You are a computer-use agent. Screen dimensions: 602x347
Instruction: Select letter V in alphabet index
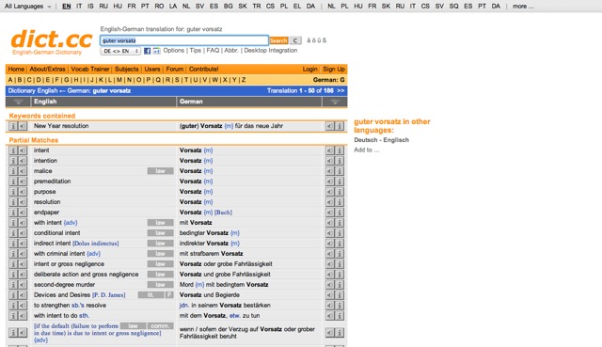[205, 80]
